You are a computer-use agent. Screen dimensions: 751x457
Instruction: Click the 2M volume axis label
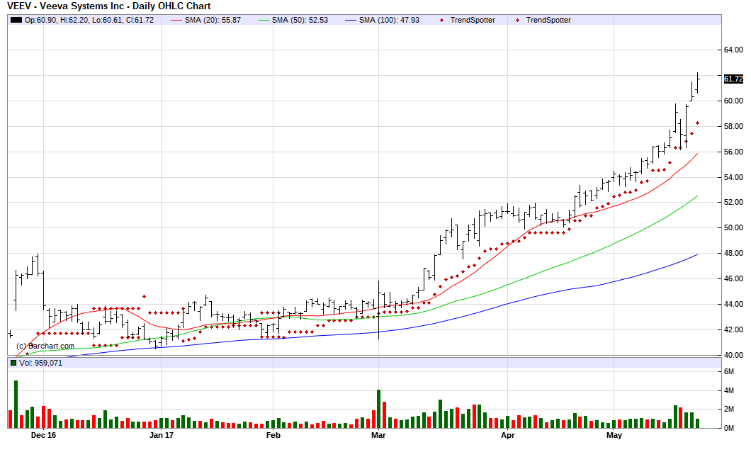tap(728, 409)
